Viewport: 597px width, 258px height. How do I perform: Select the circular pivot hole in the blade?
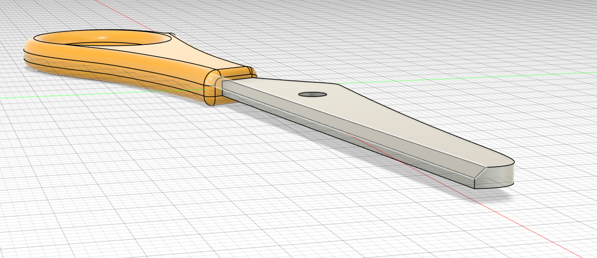click(x=312, y=94)
